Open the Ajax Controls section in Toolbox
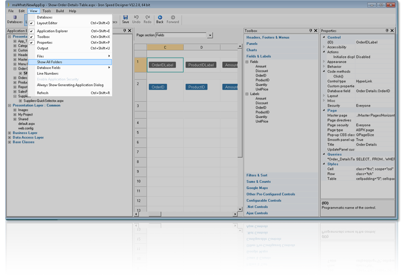Screen dimensions: 403x280 258,212
